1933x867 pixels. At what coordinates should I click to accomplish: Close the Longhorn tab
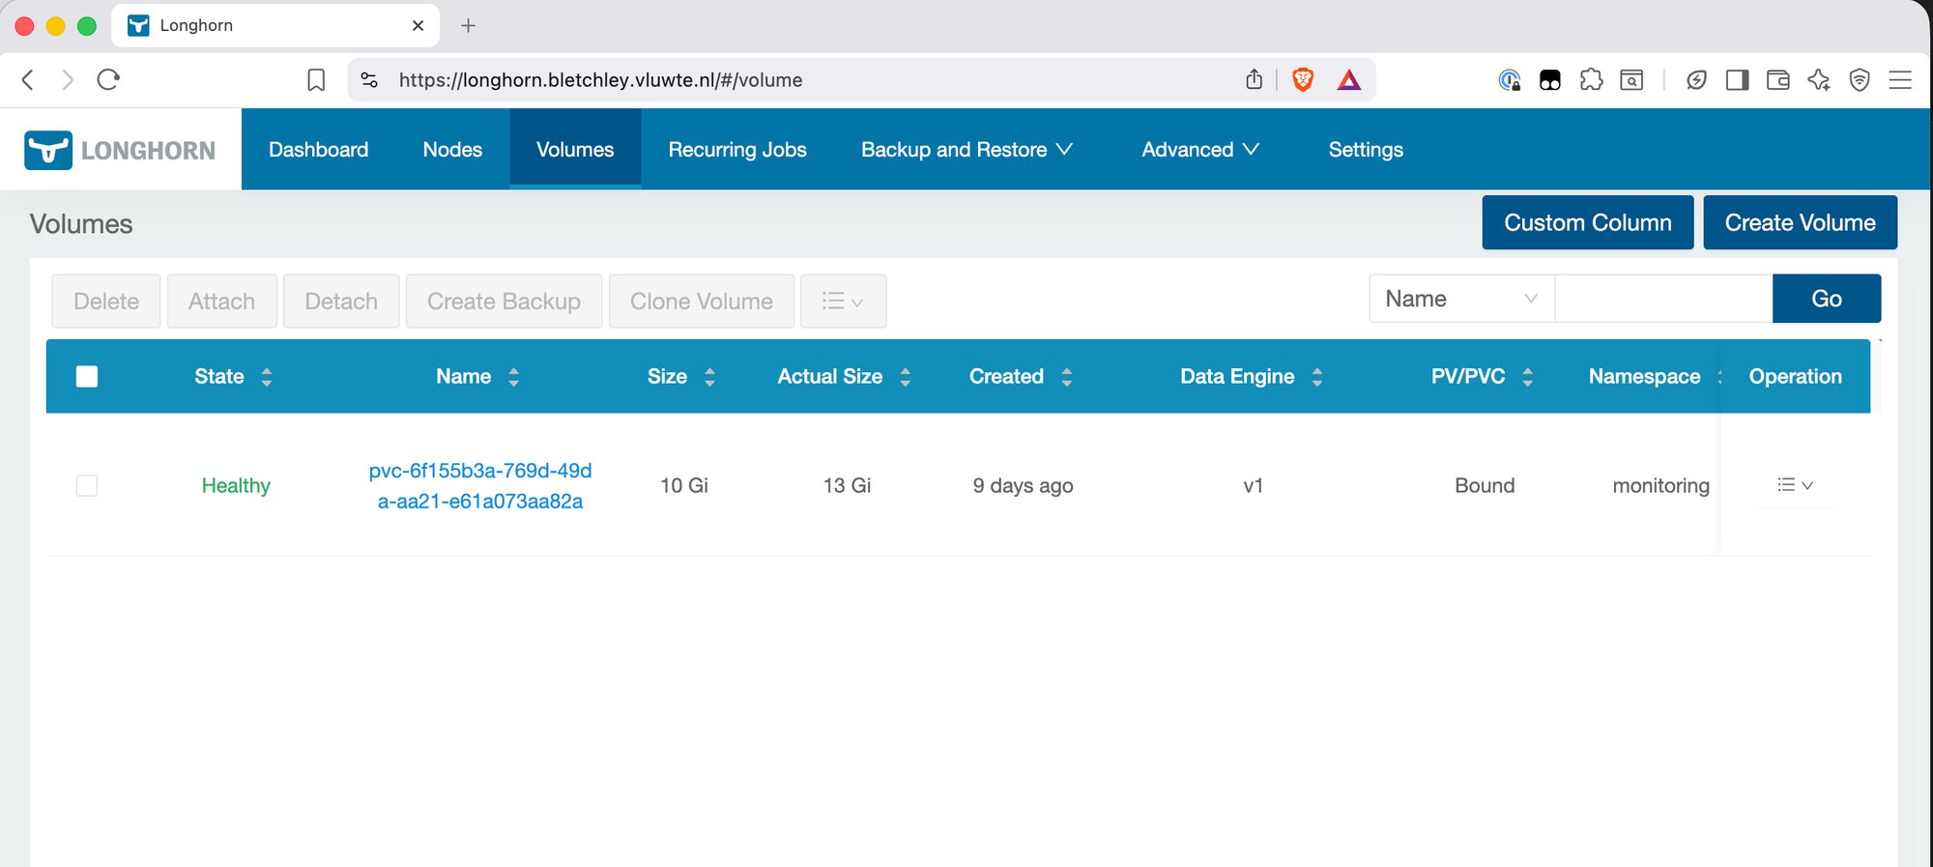(418, 26)
